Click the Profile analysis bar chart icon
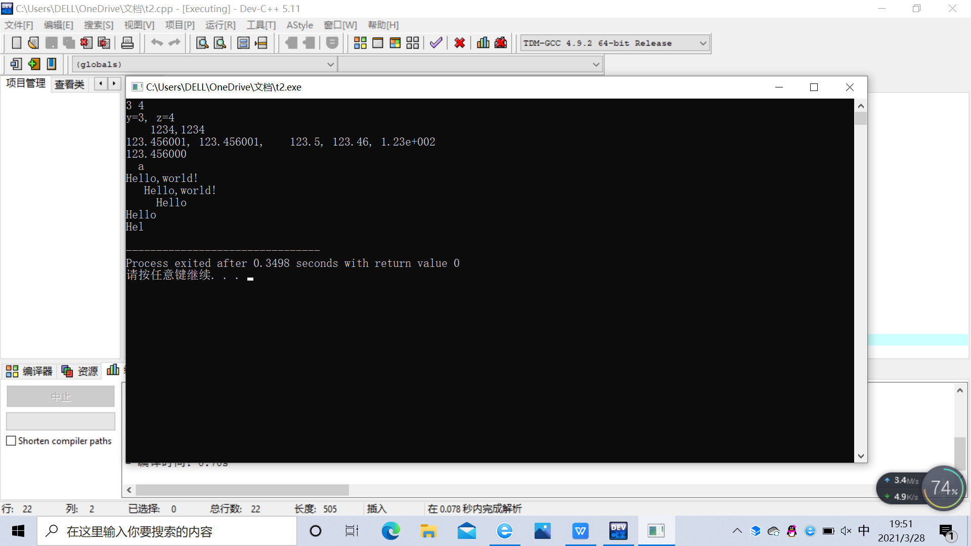This screenshot has width=971, height=546. [x=483, y=43]
